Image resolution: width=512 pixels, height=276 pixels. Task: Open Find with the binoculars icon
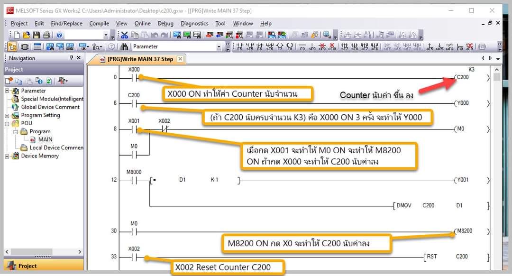[x=124, y=46]
